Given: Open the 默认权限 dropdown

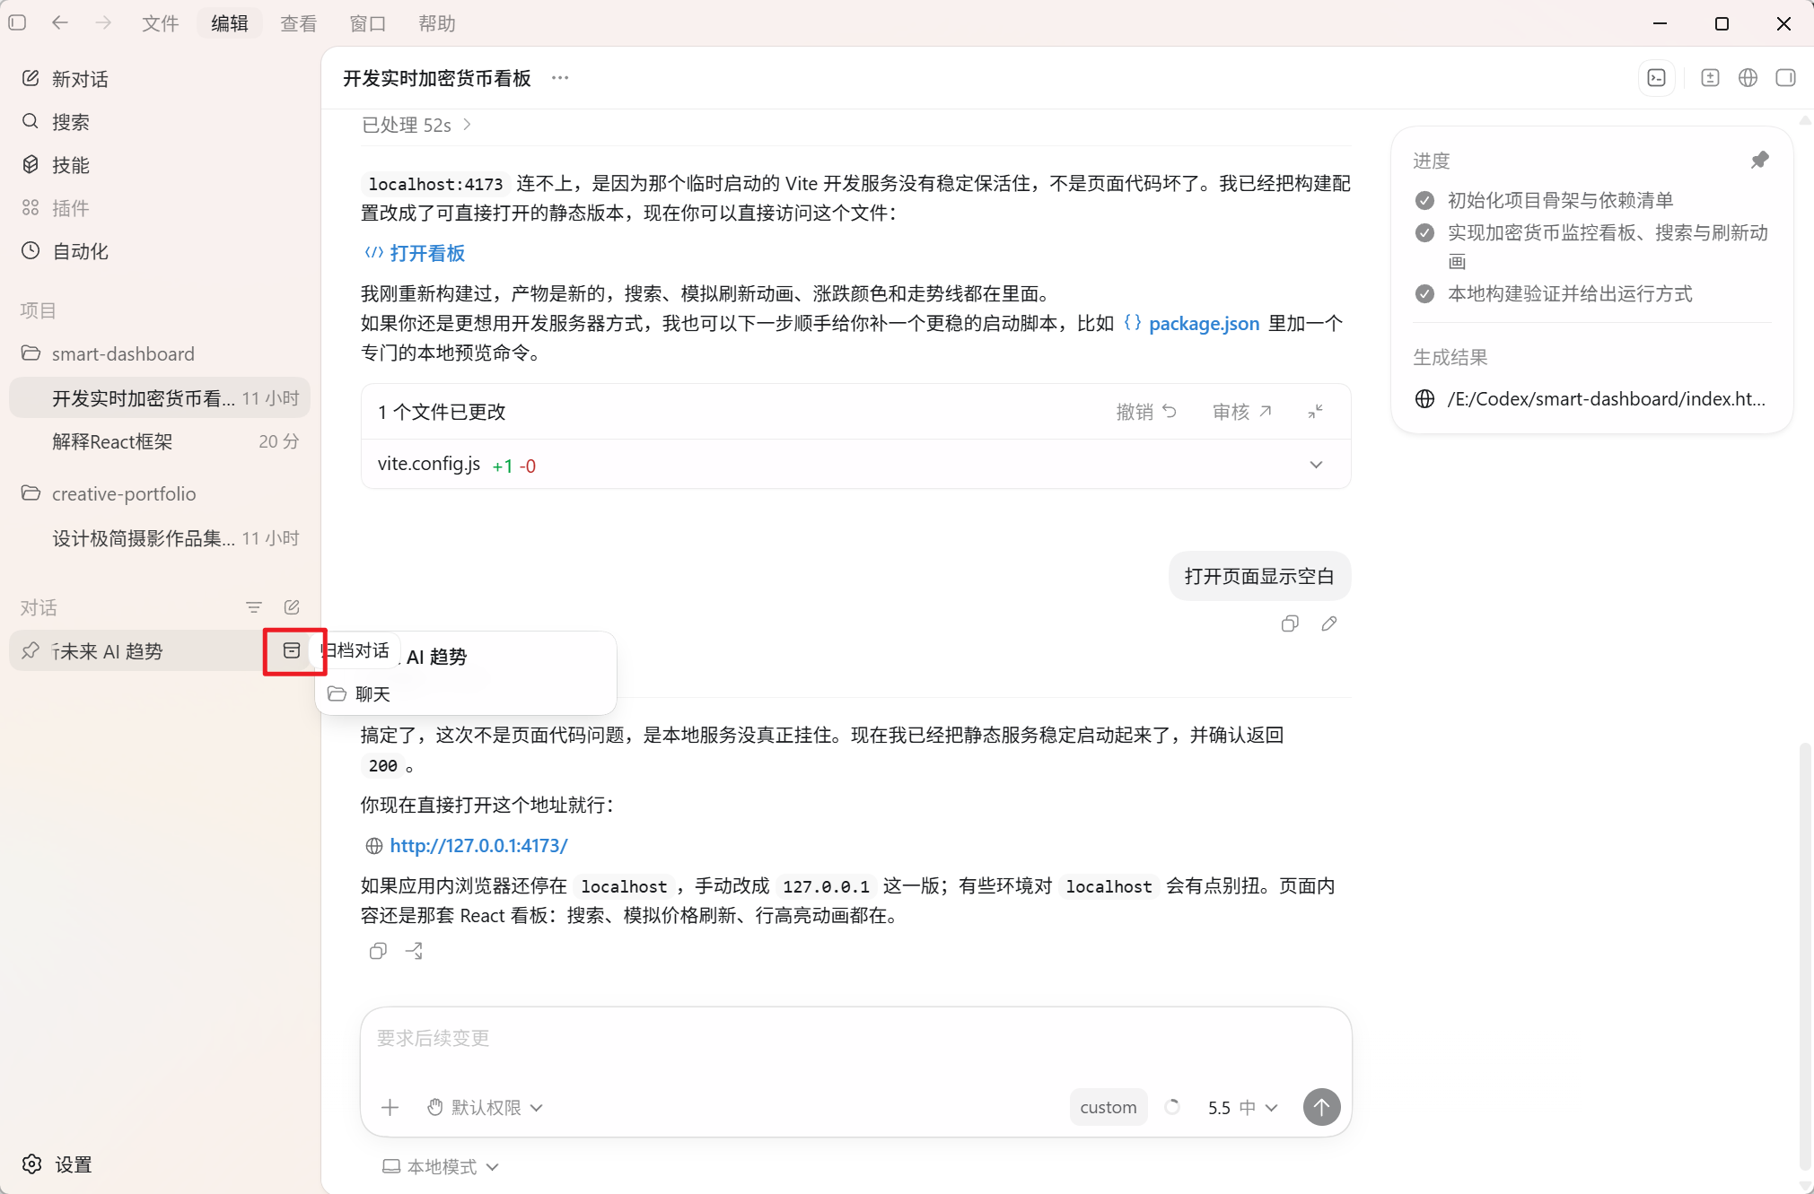Looking at the screenshot, I should [x=485, y=1107].
